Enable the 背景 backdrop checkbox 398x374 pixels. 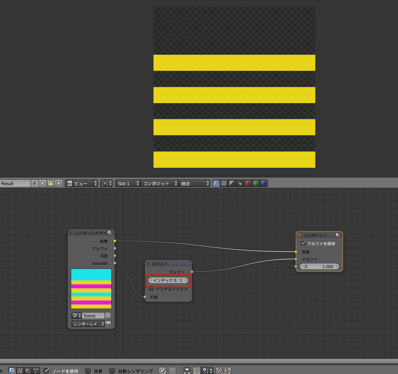pyautogui.click(x=88, y=371)
